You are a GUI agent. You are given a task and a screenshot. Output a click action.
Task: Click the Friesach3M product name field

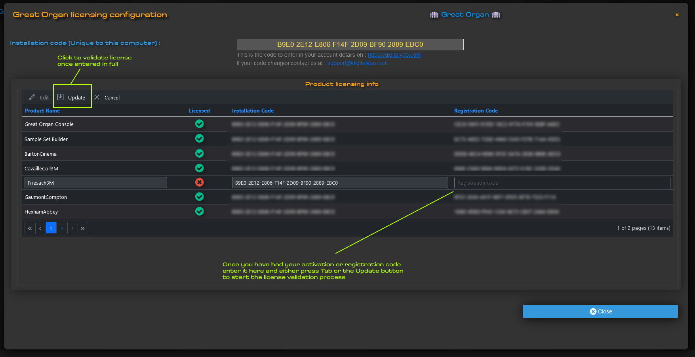tap(96, 183)
